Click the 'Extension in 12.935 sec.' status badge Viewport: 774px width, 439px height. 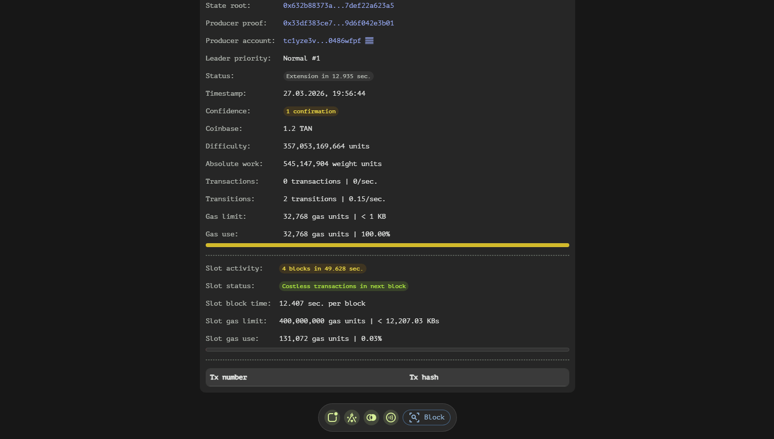328,76
